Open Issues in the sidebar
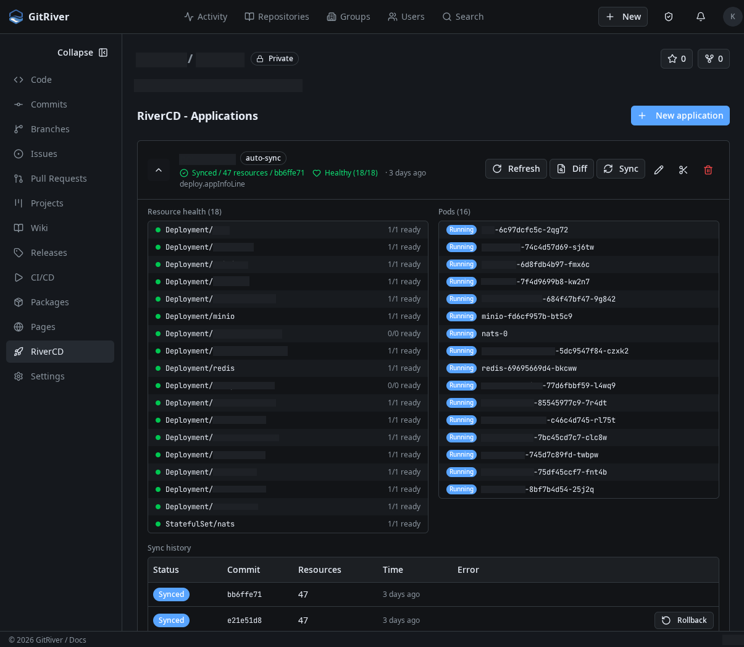Screen dimensions: 744x647 click(x=60, y=154)
